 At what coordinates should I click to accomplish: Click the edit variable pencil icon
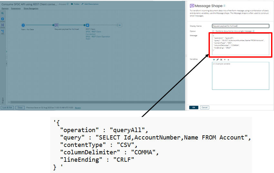click(x=217, y=60)
